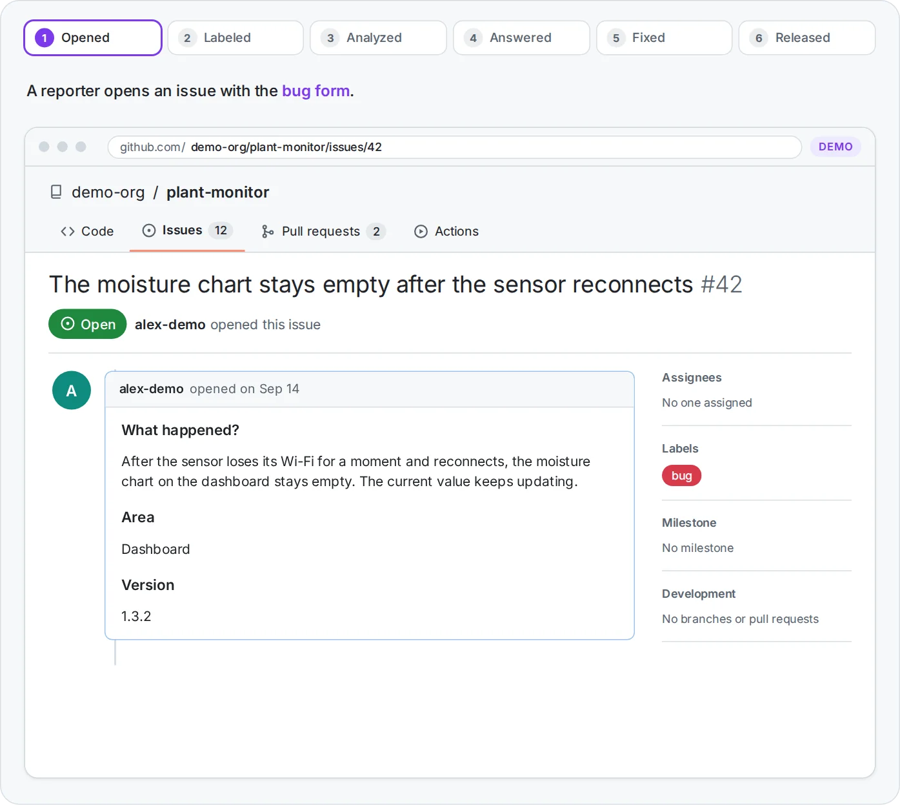Click the Pull requests count badge 2
Screen dimensions: 900x805
point(376,231)
